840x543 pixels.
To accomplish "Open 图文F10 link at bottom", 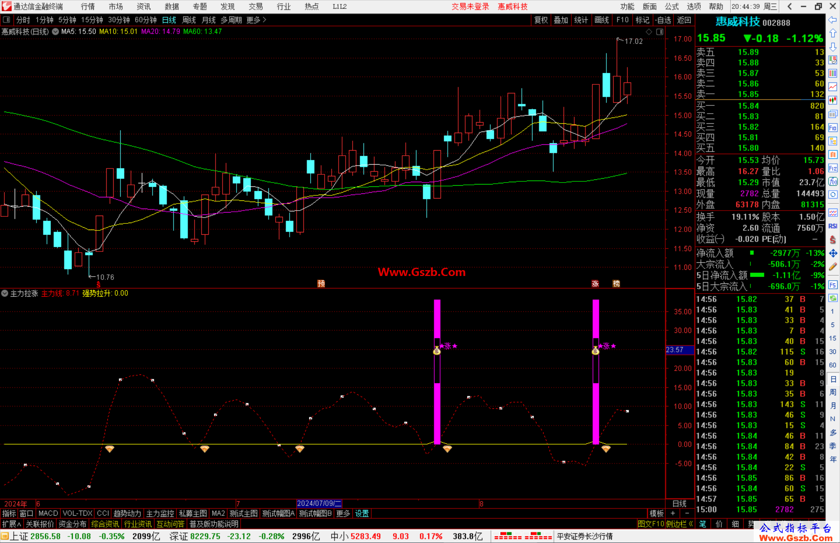I will (x=651, y=524).
